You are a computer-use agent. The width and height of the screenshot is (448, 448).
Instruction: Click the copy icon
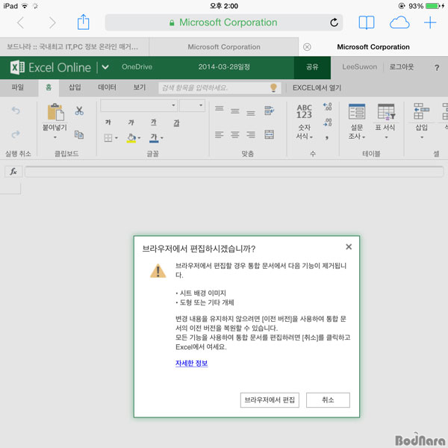[x=79, y=134]
